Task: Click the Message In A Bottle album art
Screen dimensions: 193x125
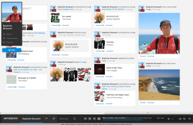Action: point(11,79)
